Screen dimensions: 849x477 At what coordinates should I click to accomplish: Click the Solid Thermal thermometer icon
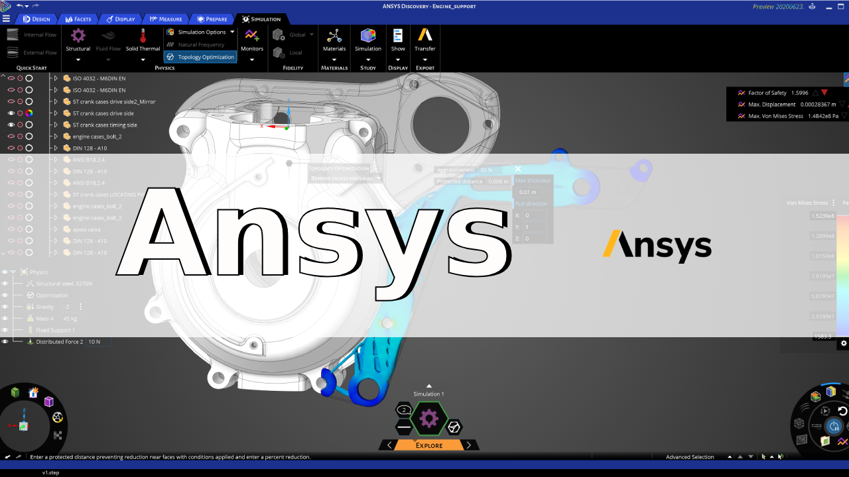click(x=143, y=36)
